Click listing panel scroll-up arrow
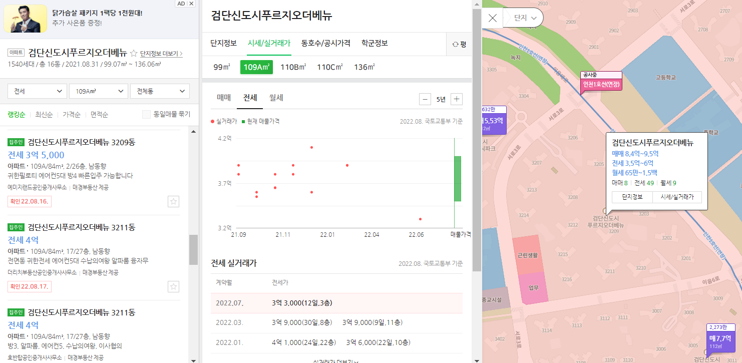Image resolution: width=742 pixels, height=363 pixels. point(193,131)
